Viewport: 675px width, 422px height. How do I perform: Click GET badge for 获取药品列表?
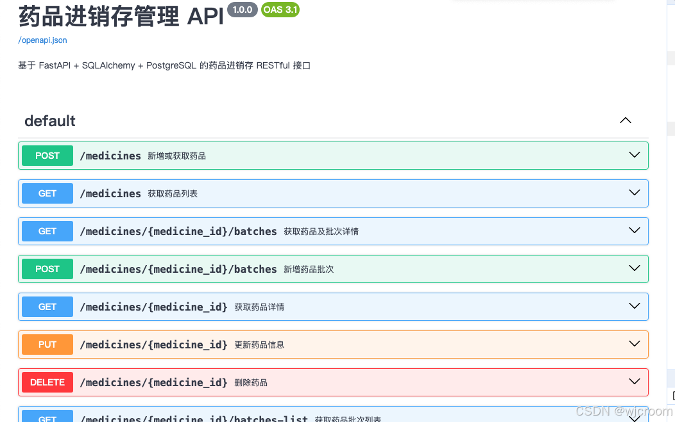click(47, 193)
